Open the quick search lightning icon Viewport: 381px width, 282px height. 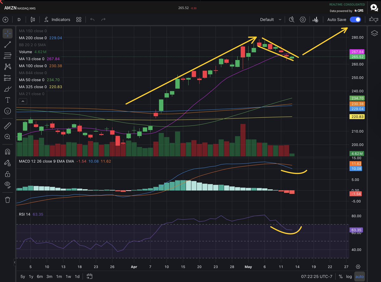pos(292,20)
